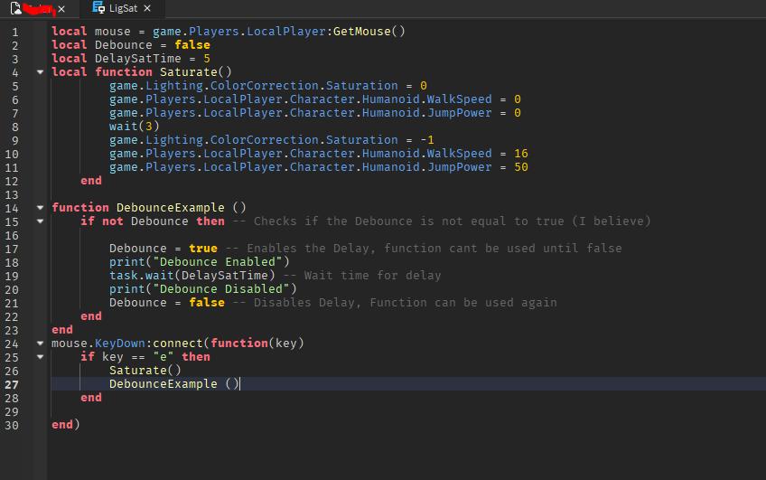
Task: Collapse the mouse.KeyDown connect block
Action: click(x=40, y=343)
